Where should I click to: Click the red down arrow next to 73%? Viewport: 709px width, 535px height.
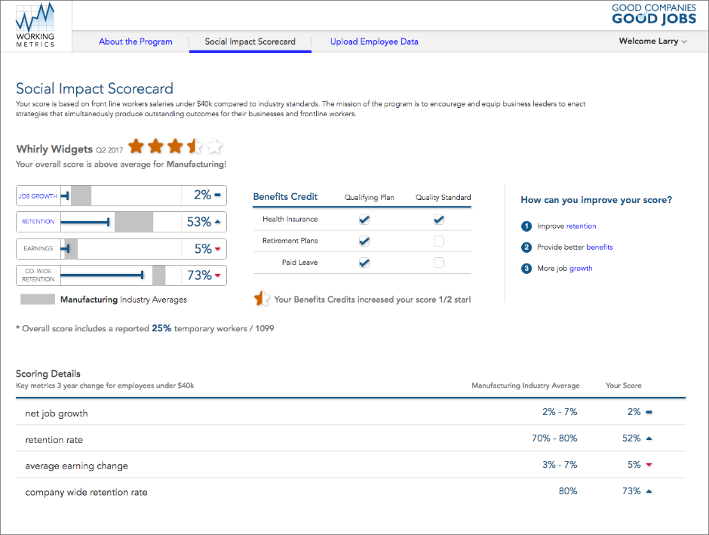point(218,275)
